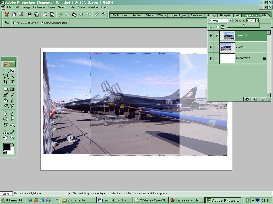Image resolution: width=273 pixels, height=204 pixels.
Task: Select the Move tool in toolbox
Action: [x=12, y=71]
